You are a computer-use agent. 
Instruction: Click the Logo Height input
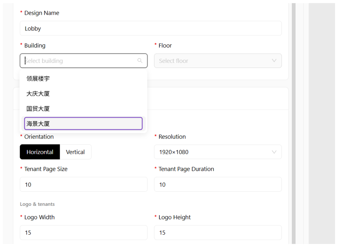point(218,233)
